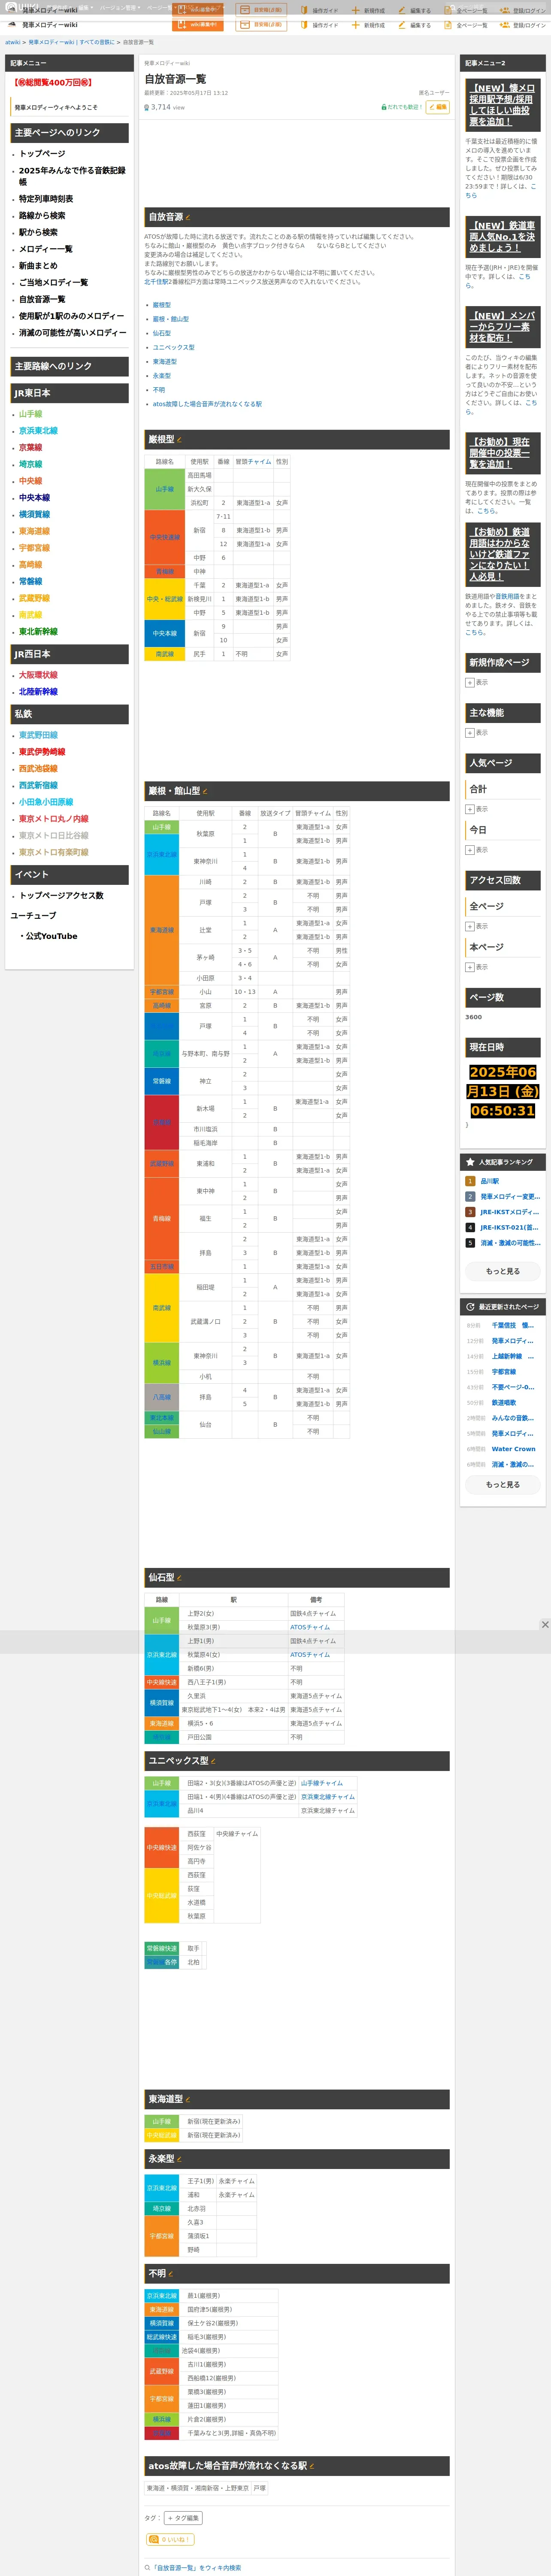
Task: Open the 京浜東北線 link in sidebar
Action: (38, 431)
